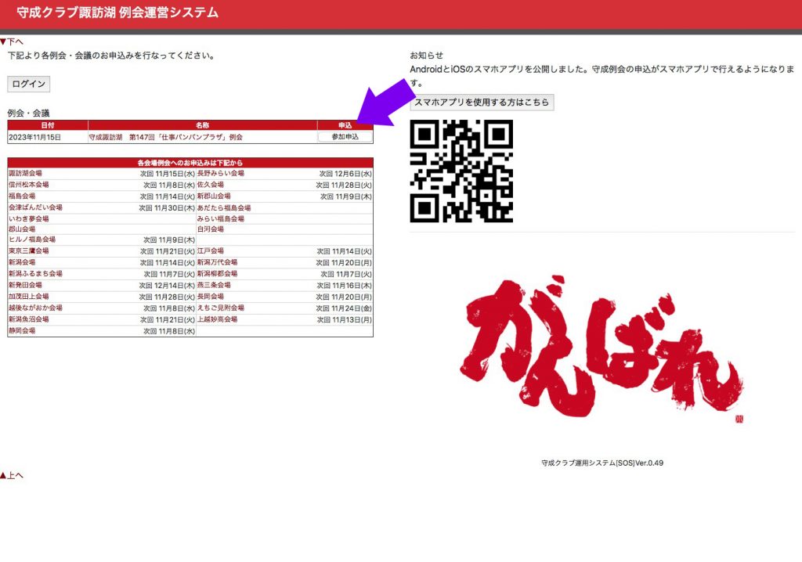Open the みらい福島会場 link
The image size is (802, 562).
point(221,219)
